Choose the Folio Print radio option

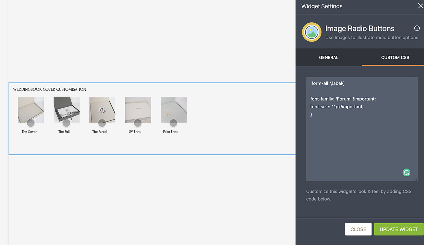click(174, 123)
